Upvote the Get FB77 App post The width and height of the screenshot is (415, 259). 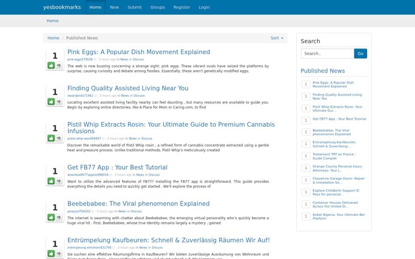(51, 181)
